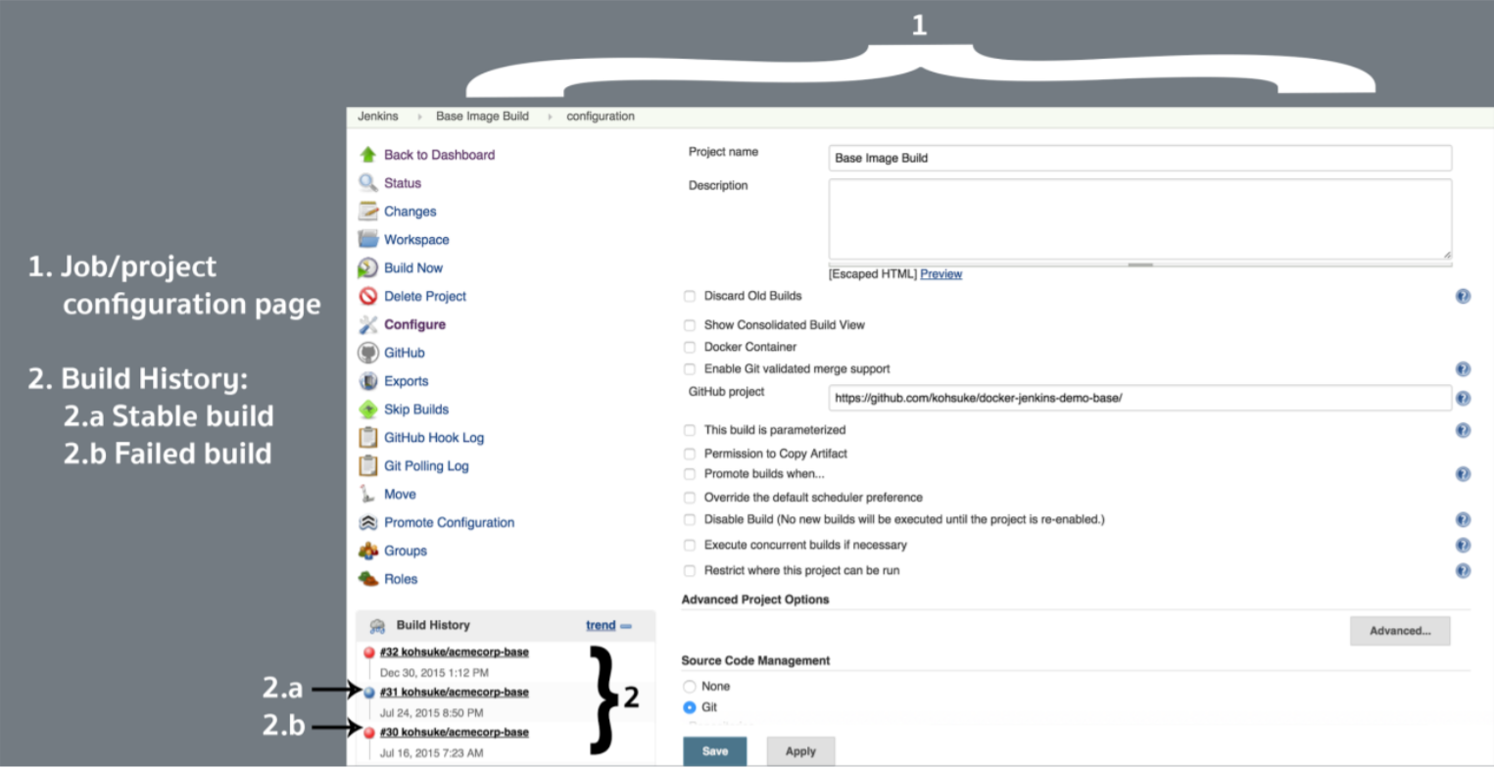The height and width of the screenshot is (769, 1494).
Task: Click the Save button
Action: (x=715, y=751)
